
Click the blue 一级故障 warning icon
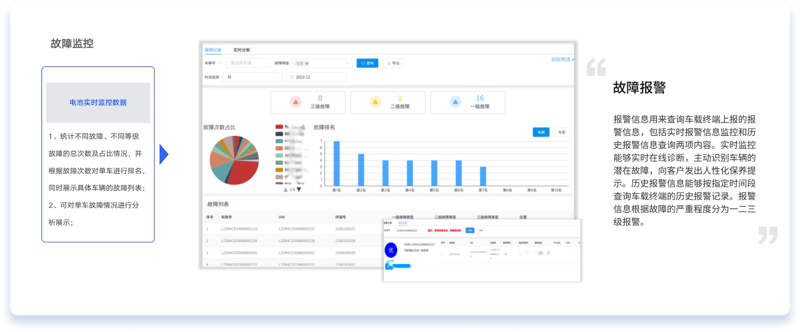point(455,102)
